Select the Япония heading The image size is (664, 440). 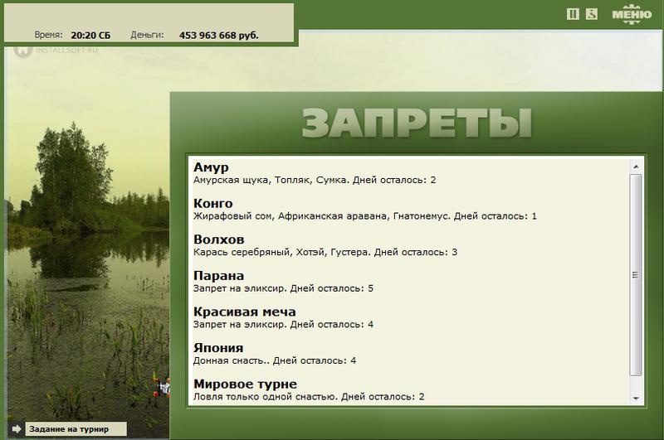tap(218, 348)
